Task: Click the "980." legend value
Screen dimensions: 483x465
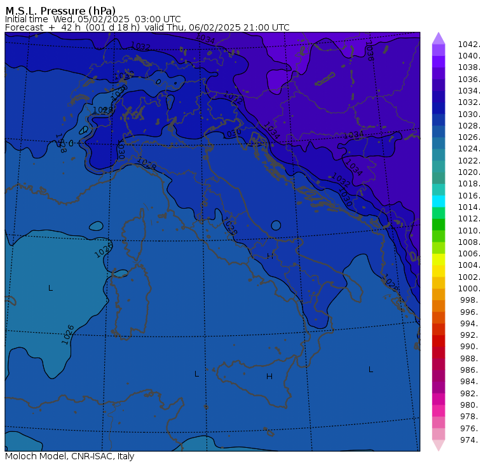Action: pyautogui.click(x=470, y=405)
